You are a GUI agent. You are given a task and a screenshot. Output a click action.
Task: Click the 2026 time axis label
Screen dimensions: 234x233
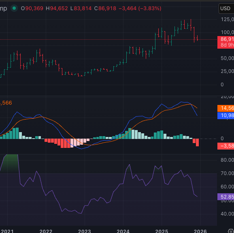200,231
